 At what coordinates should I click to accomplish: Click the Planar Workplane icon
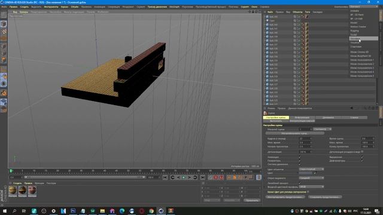coord(4,109)
